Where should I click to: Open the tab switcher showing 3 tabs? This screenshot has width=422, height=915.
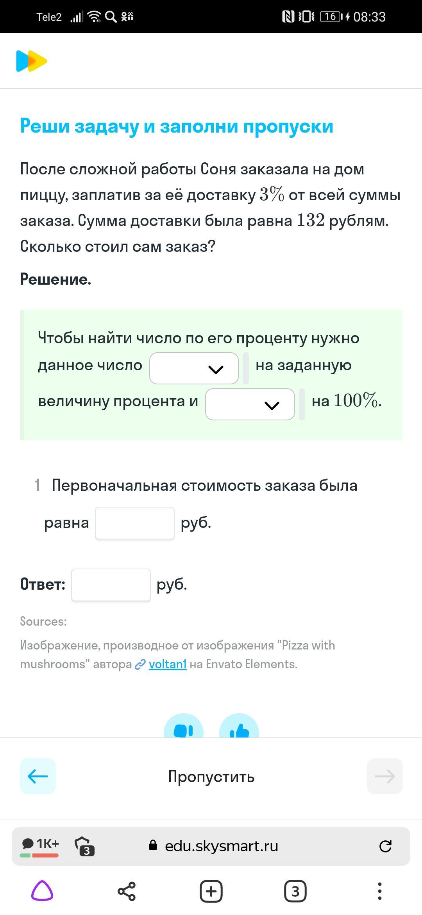point(295,891)
